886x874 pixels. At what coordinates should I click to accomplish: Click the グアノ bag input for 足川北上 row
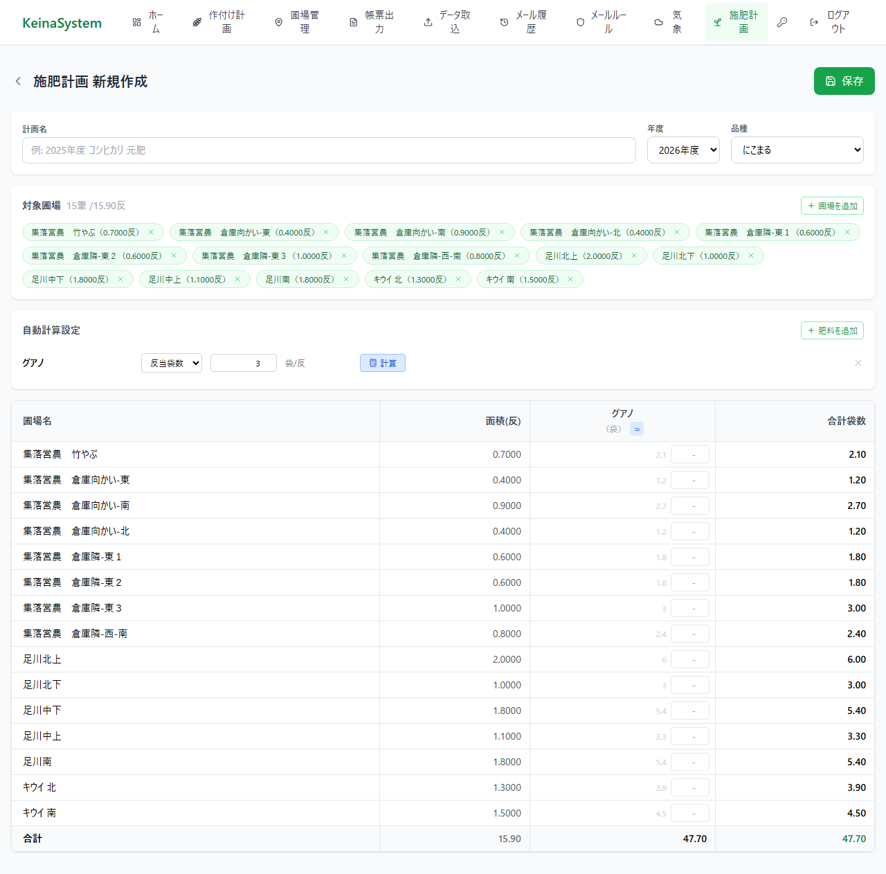click(x=689, y=659)
